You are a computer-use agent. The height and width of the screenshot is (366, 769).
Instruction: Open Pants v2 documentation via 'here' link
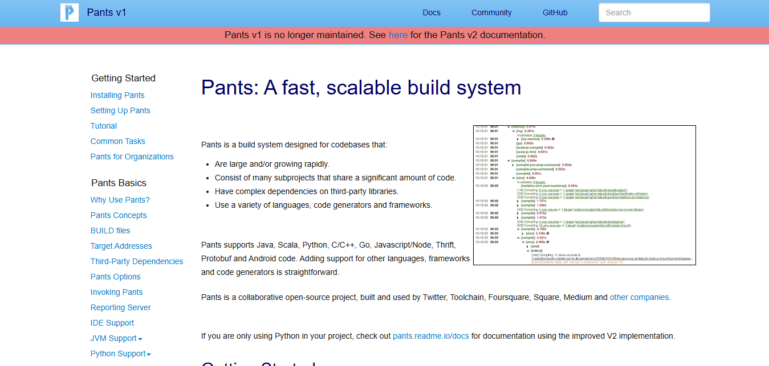pos(398,35)
